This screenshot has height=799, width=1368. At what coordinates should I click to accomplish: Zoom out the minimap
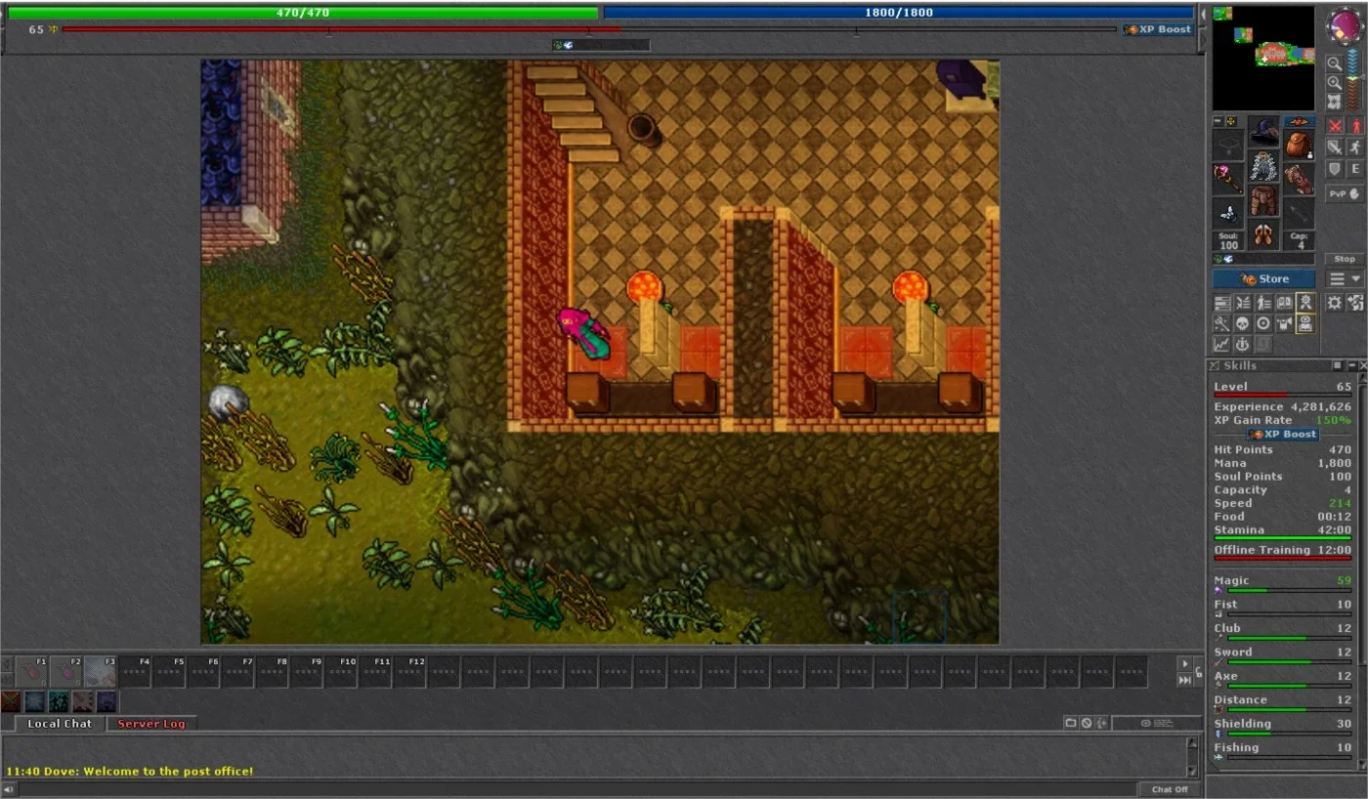[x=1334, y=63]
